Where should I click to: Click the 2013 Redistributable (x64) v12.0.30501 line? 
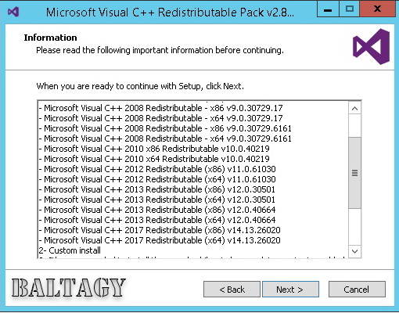coord(157,200)
